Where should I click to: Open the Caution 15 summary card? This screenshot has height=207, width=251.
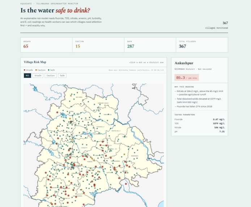click(x=98, y=45)
